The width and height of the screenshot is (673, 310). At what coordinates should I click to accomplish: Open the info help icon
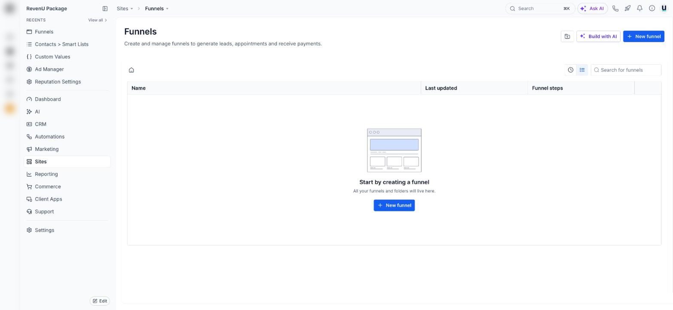tap(652, 9)
